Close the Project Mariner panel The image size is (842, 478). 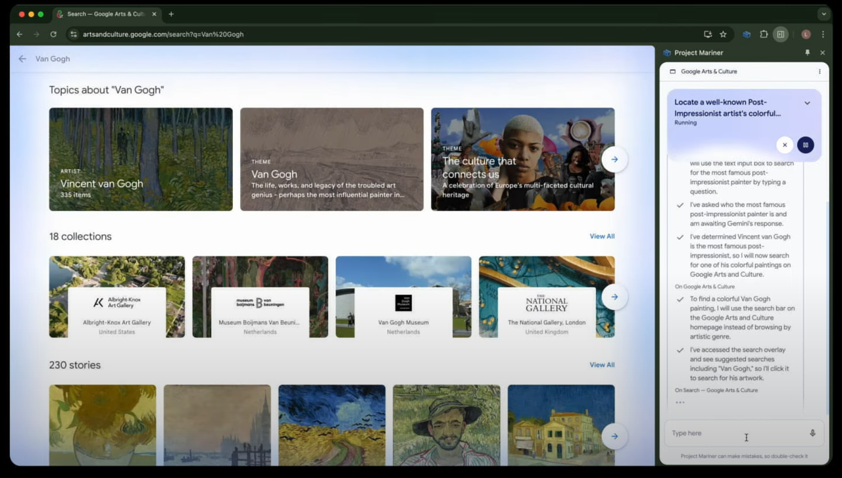click(822, 53)
